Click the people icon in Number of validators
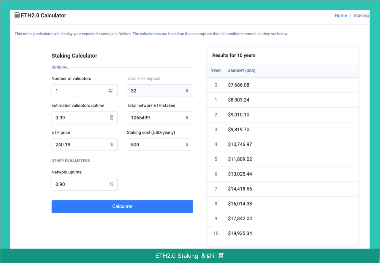Viewport: 380px width, 263px height. [110, 91]
